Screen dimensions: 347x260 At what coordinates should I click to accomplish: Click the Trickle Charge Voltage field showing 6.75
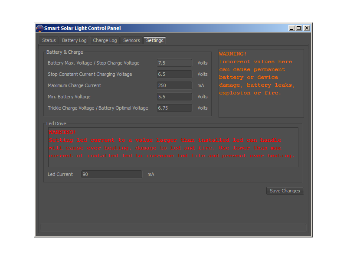(x=174, y=108)
